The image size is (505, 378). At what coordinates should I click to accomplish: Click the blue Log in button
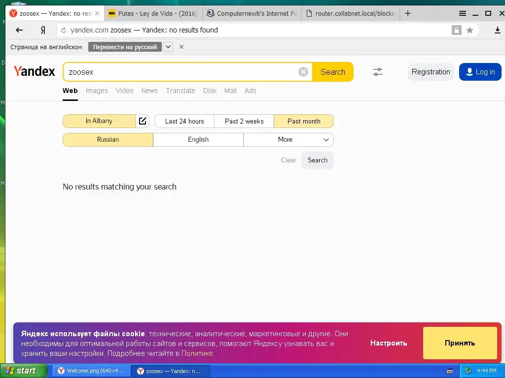(x=480, y=72)
